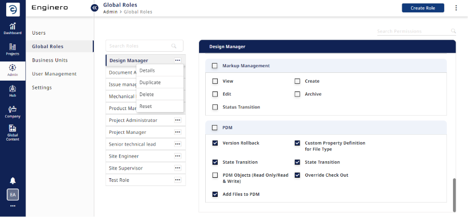The width and height of the screenshot is (468, 217).
Task: Open the options menu for Site Engineer
Action: pyautogui.click(x=177, y=156)
